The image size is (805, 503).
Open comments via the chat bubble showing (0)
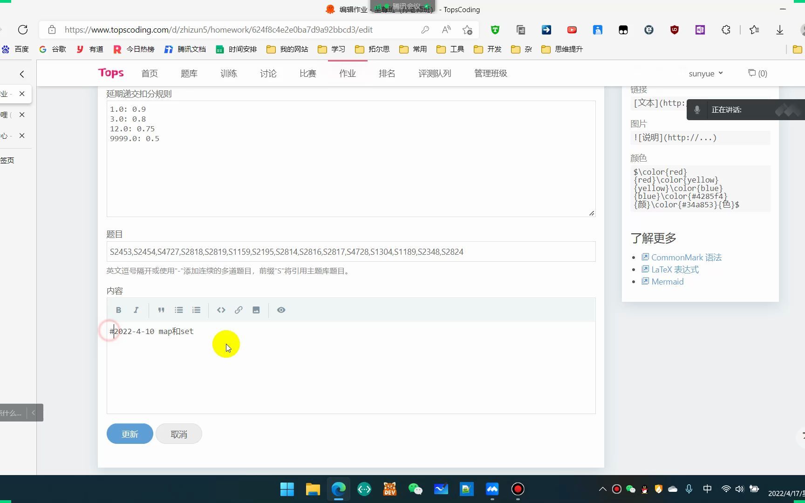click(x=757, y=73)
